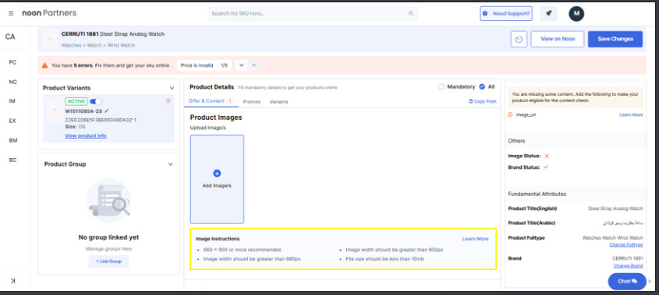Viewport: 659px width, 295px height.
Task: Open the user avatar M
Action: 576,13
